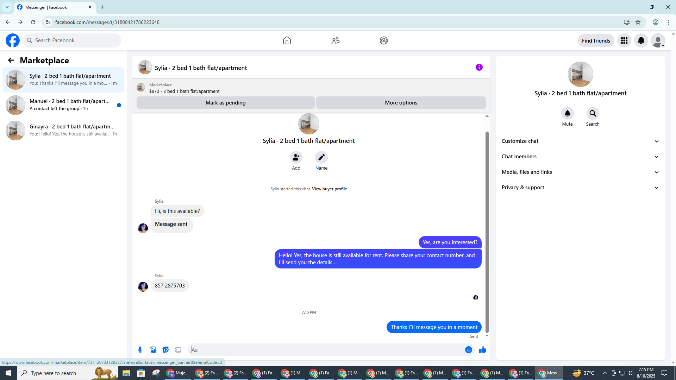Mute this chat with the bell icon
The width and height of the screenshot is (676, 380).
point(567,113)
